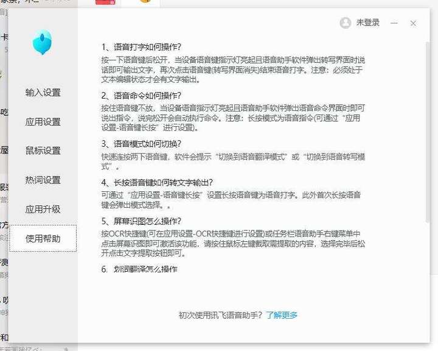Viewport: 438px width, 351px height.
Task: Click the paragraph starting 按一下语音键后松开
Action: (233, 69)
